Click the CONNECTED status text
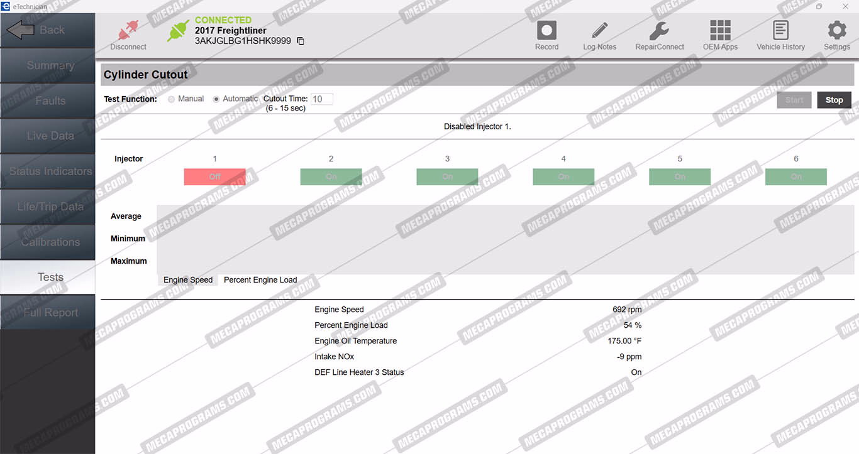The width and height of the screenshot is (859, 454). (x=223, y=20)
